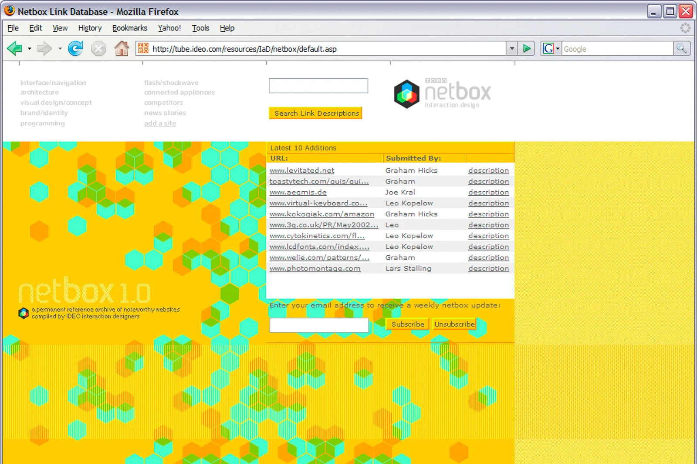Open the flash/shockwave category link
Viewport: 697px width, 464px height.
tap(171, 83)
